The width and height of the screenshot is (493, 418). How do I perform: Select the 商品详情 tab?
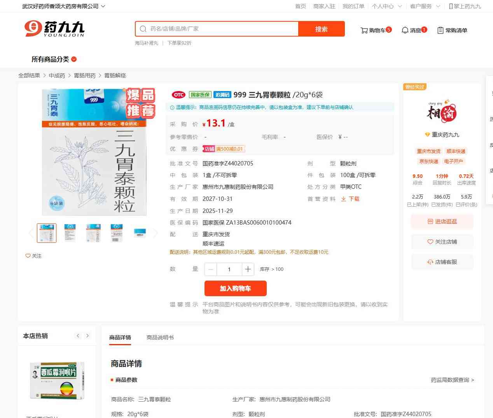pos(120,337)
